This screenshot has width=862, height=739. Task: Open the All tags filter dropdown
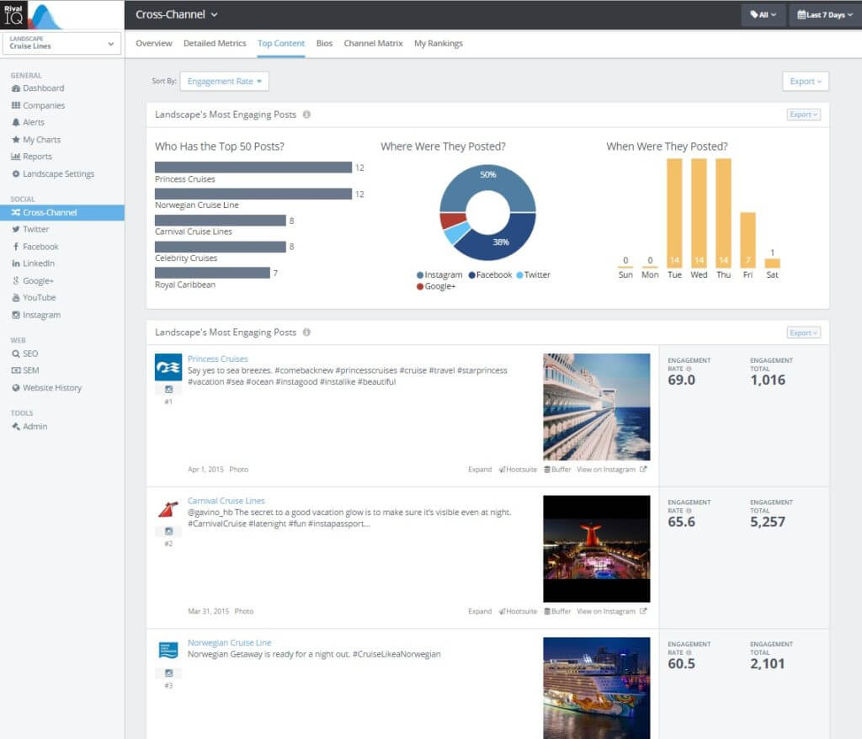coord(763,15)
